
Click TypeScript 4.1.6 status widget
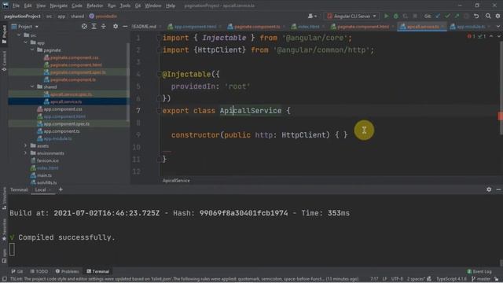pyautogui.click(x=451, y=279)
